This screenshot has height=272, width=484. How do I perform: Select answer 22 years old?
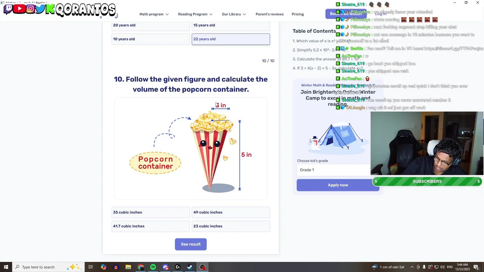[231, 39]
